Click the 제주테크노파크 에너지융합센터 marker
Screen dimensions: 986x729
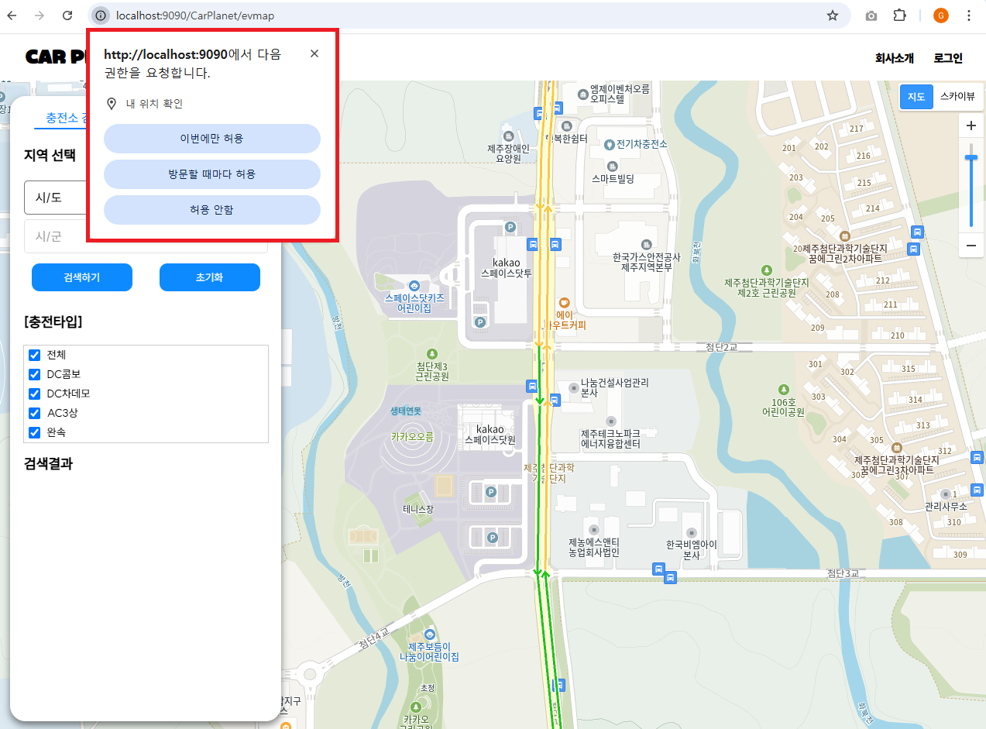(611, 421)
